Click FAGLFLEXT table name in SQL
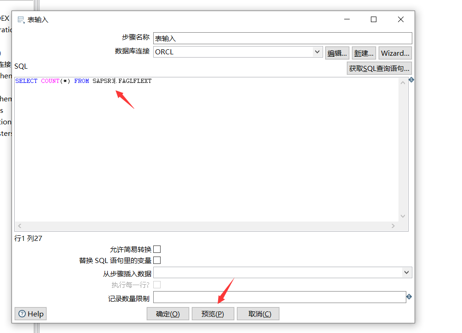462x333 pixels. (135, 81)
